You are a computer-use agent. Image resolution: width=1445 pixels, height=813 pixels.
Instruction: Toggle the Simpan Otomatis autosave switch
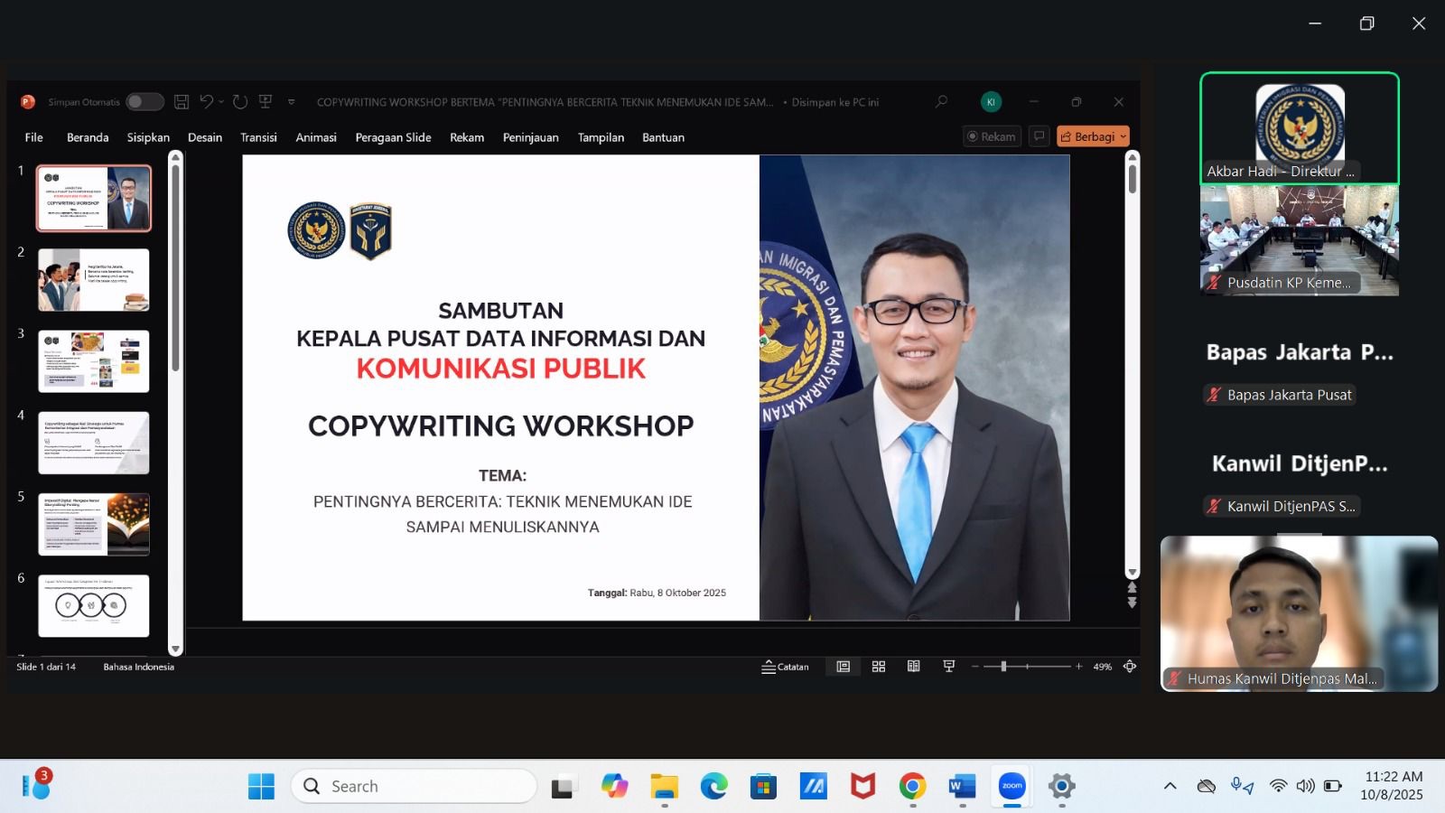(144, 101)
